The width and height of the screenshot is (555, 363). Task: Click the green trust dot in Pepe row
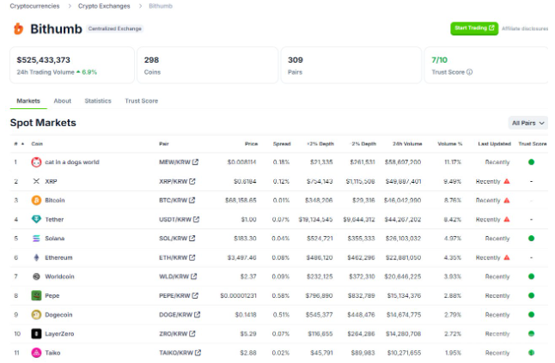click(x=531, y=295)
